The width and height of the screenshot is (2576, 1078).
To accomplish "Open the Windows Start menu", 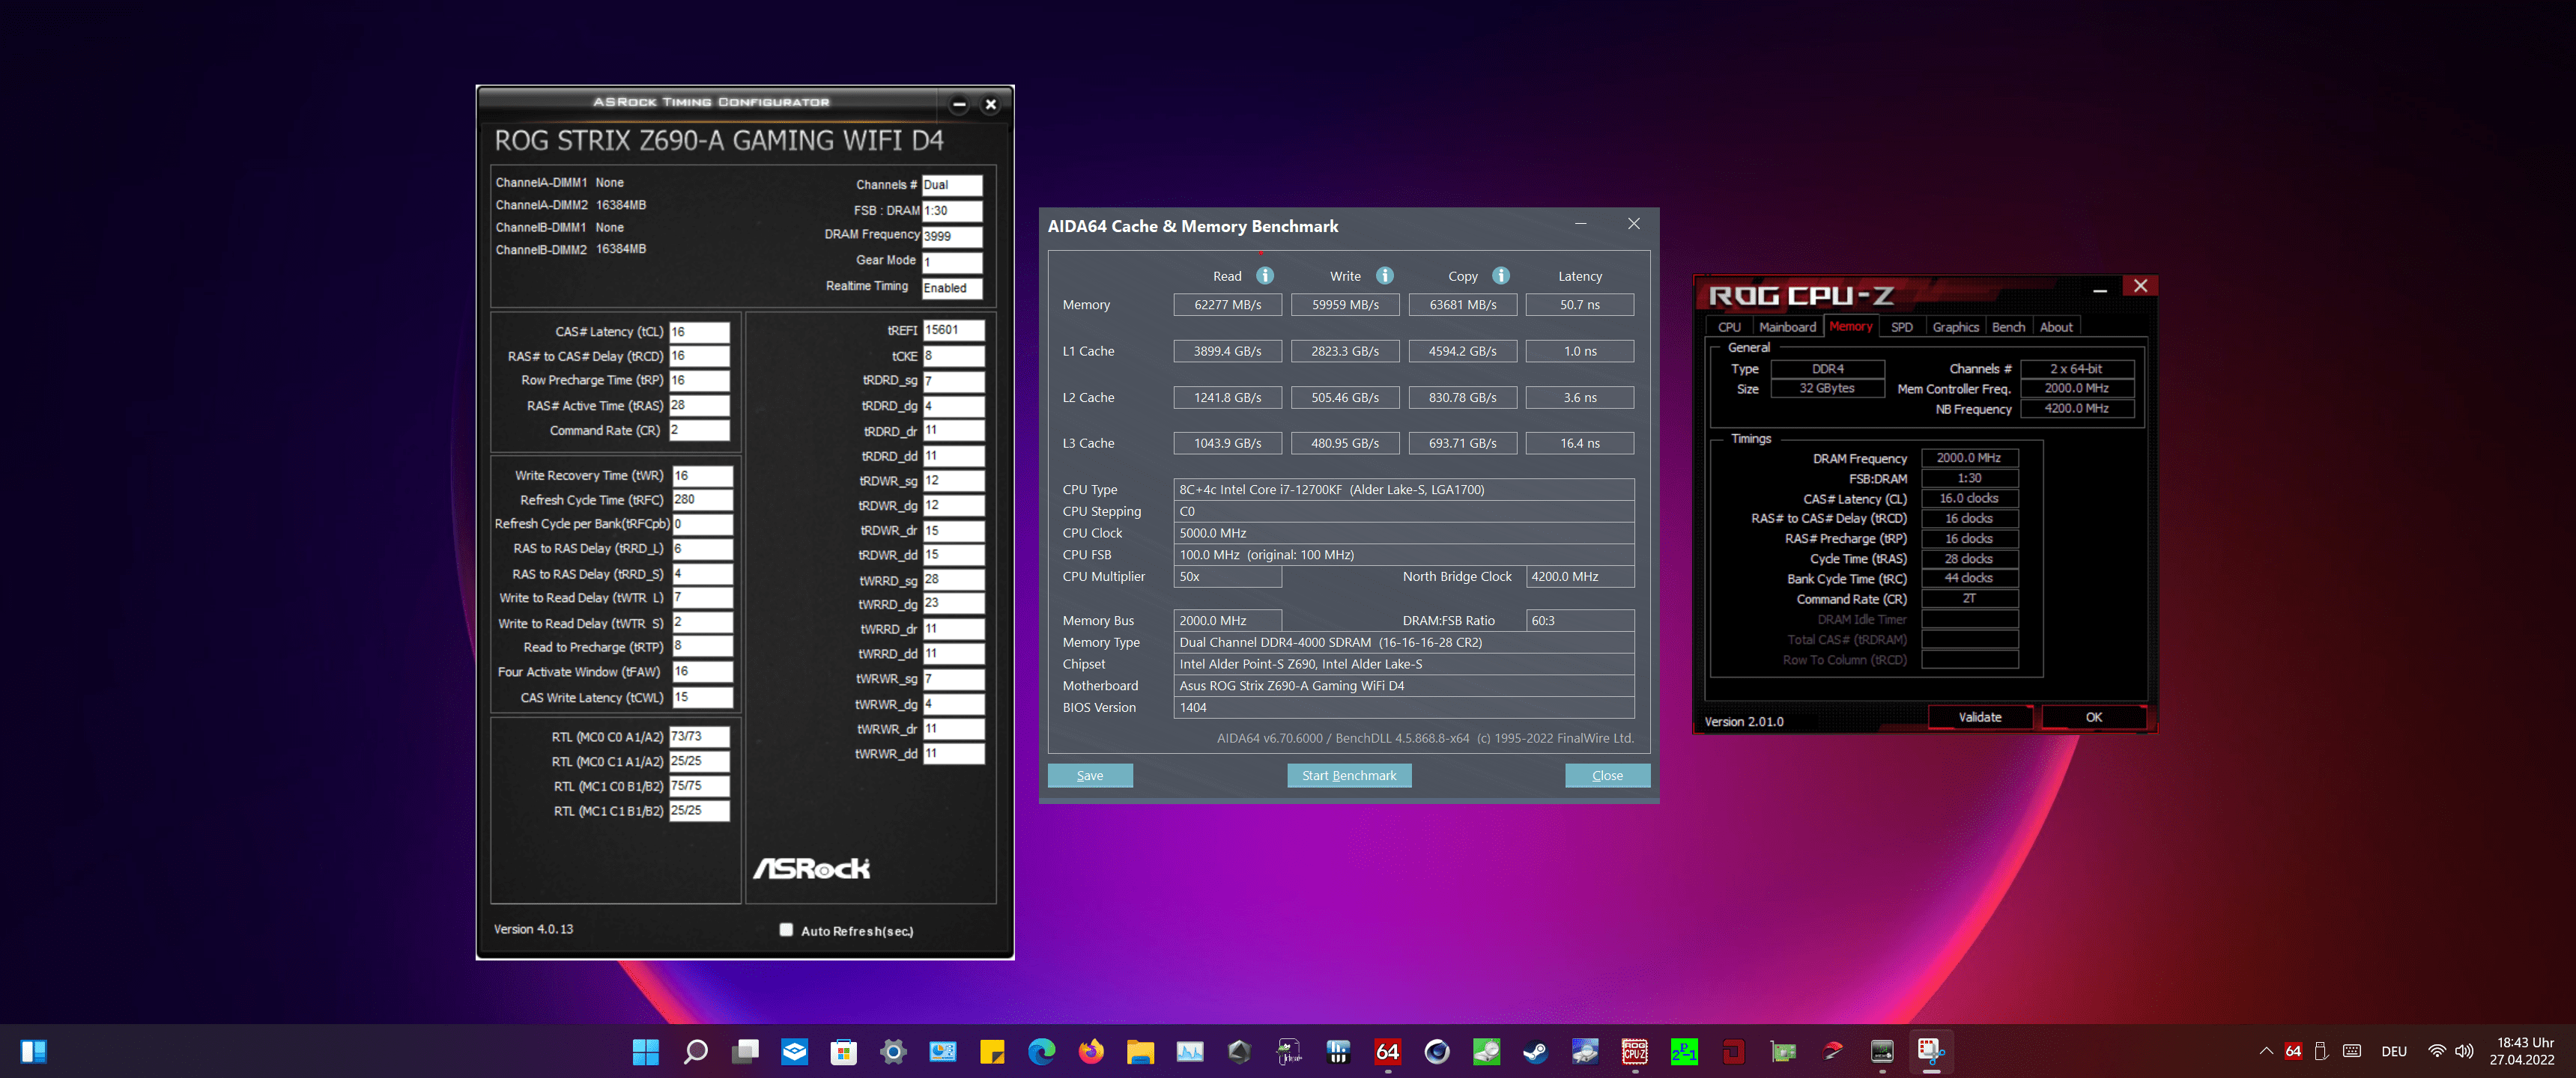I will coord(646,1051).
